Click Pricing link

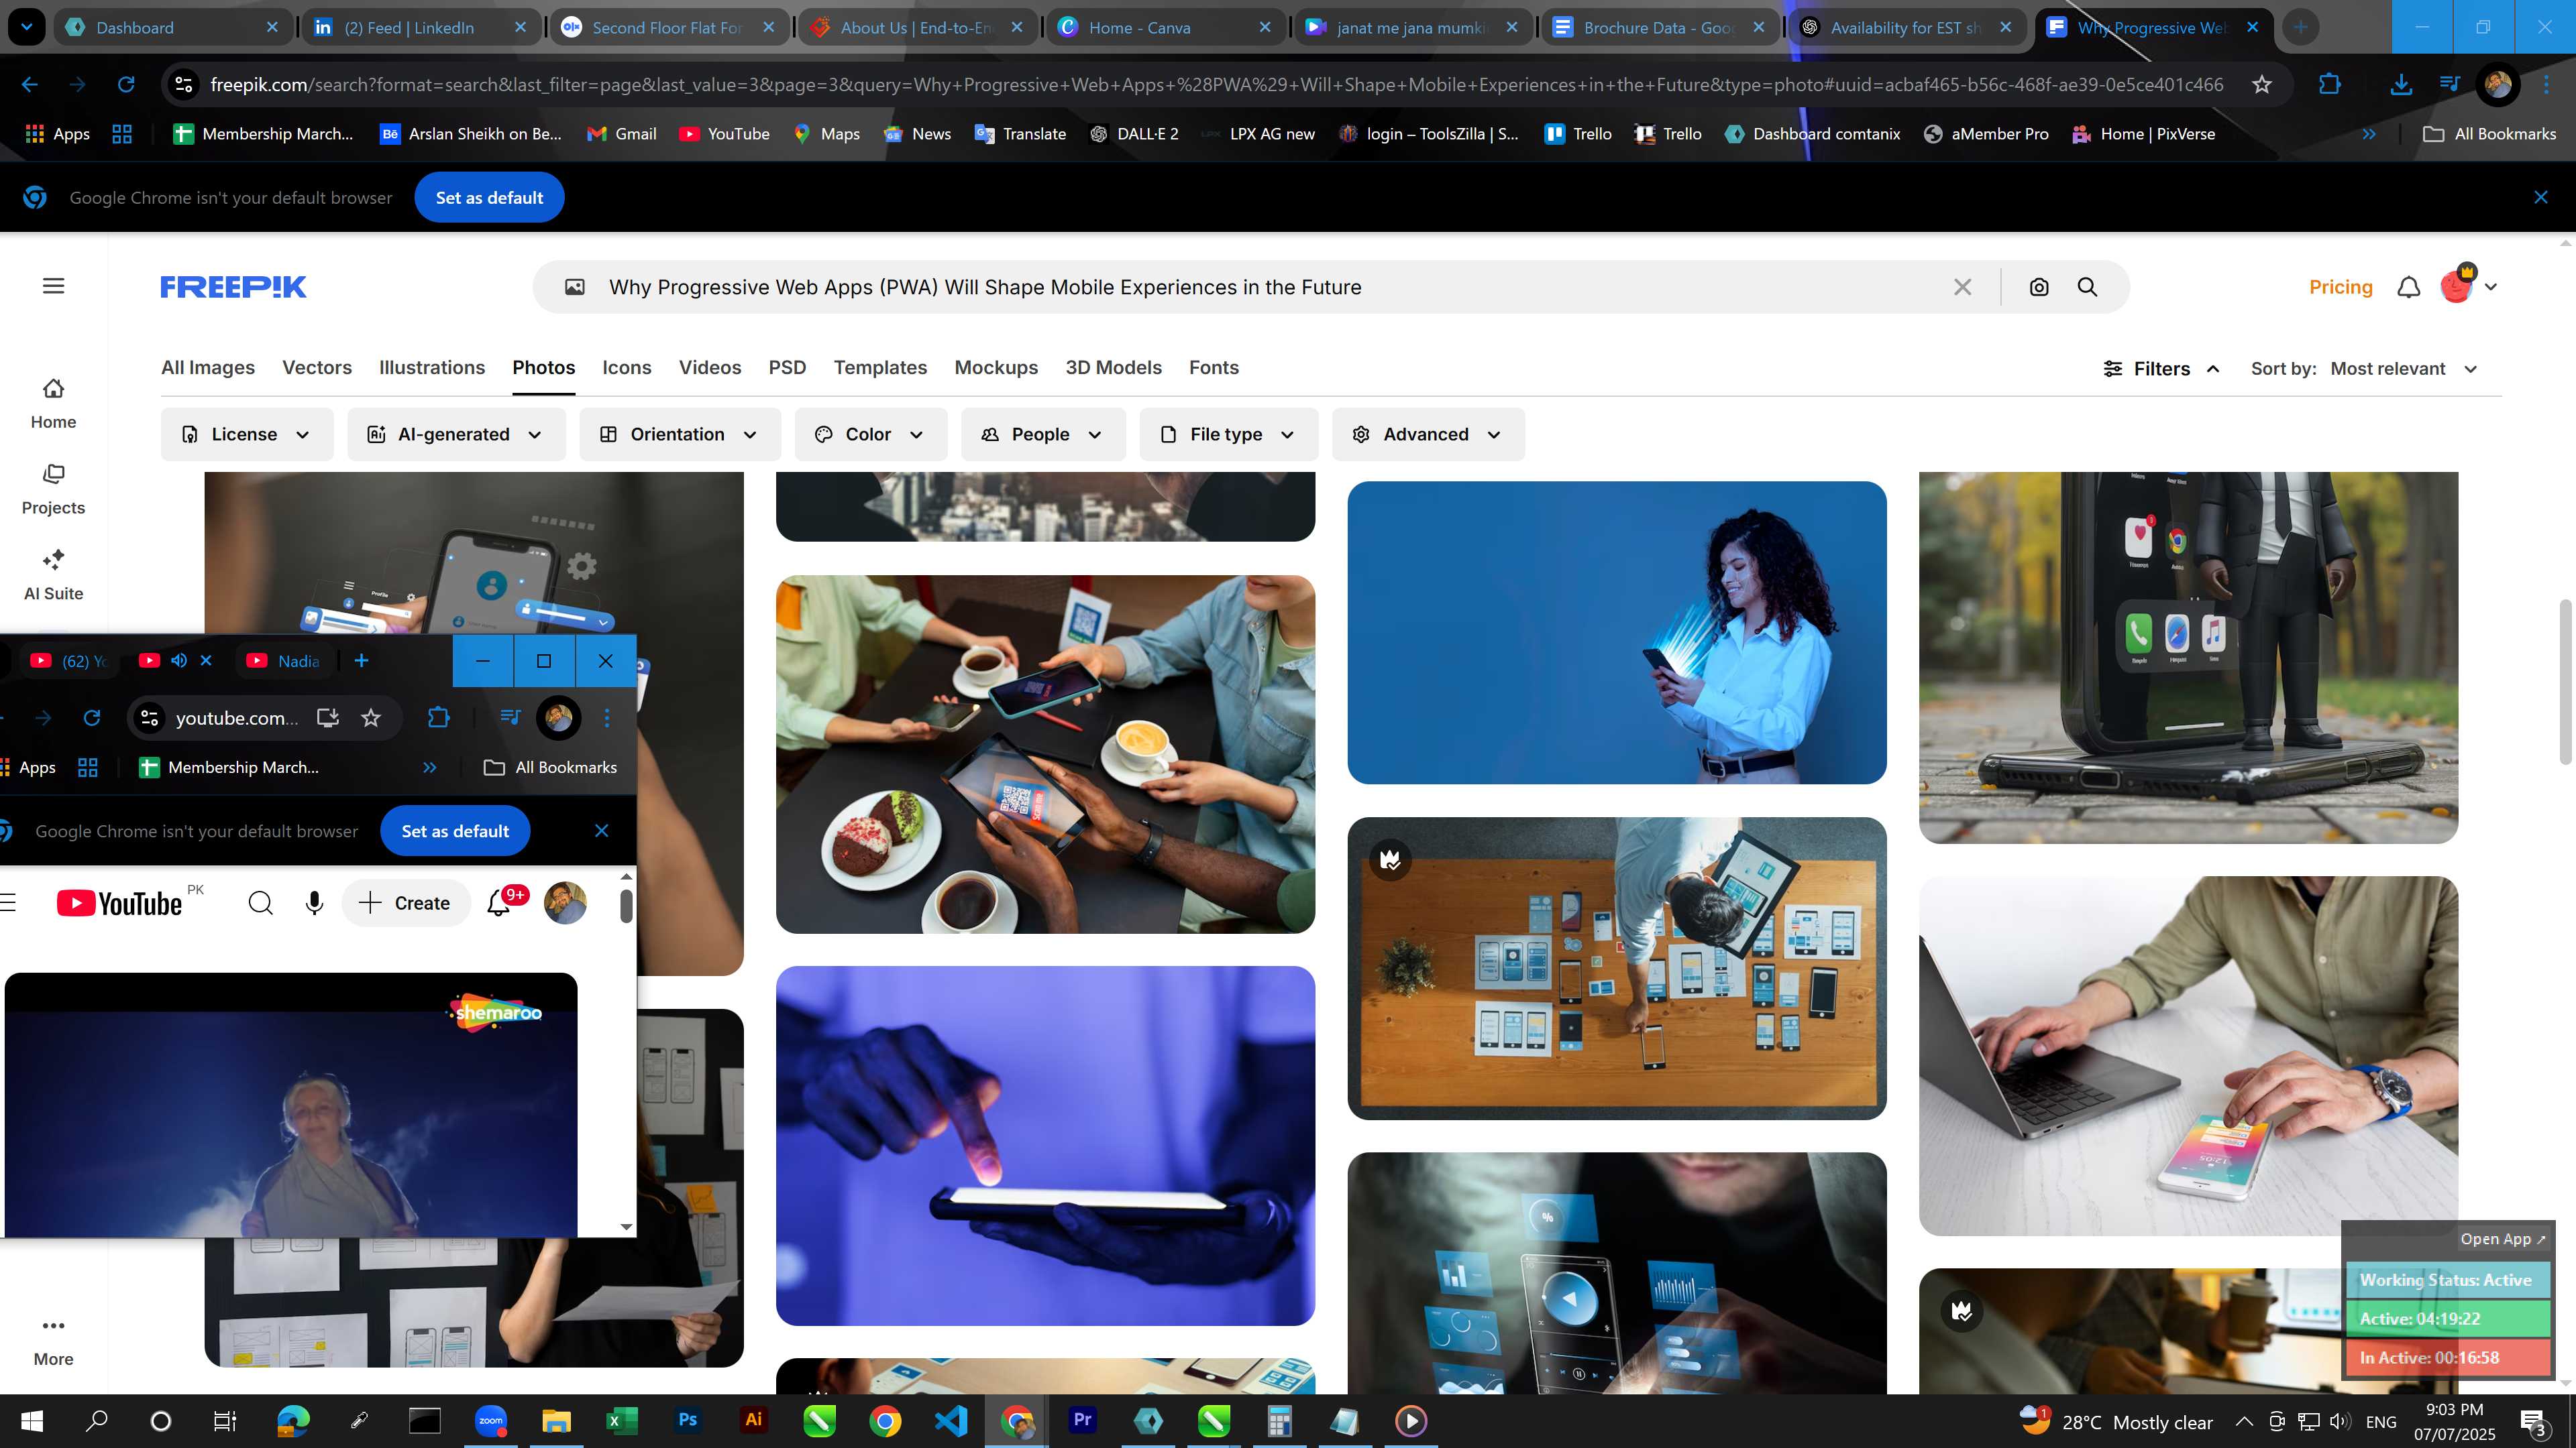coord(2340,287)
